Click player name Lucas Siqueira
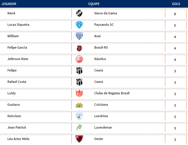 [18, 25]
